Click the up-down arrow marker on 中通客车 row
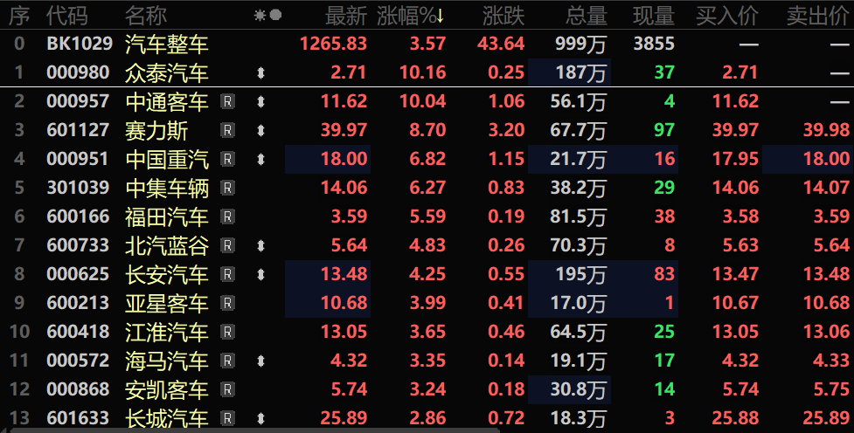Screen dimensions: 854x433 pyautogui.click(x=260, y=101)
